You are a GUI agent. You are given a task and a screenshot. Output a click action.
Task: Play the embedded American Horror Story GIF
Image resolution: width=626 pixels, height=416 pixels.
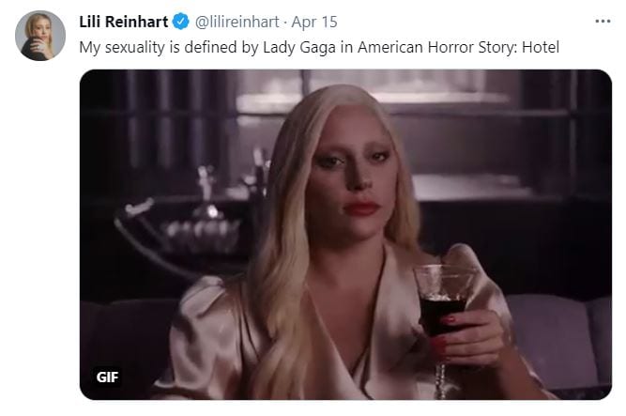[345, 235]
